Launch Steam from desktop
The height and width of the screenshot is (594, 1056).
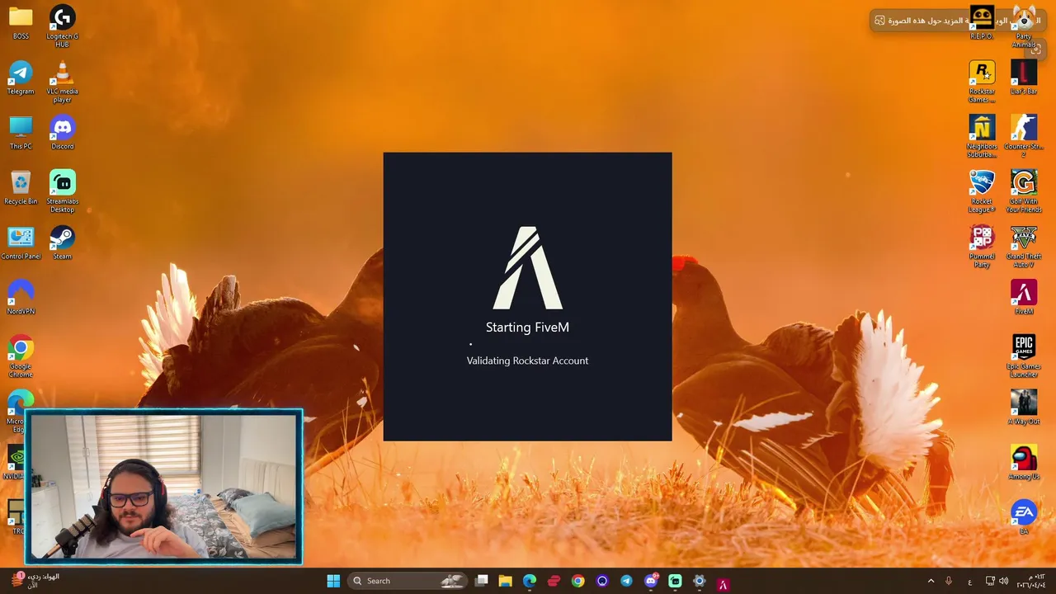(x=63, y=243)
